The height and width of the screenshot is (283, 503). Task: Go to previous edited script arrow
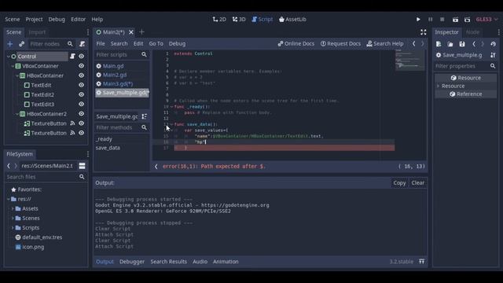coord(414,44)
